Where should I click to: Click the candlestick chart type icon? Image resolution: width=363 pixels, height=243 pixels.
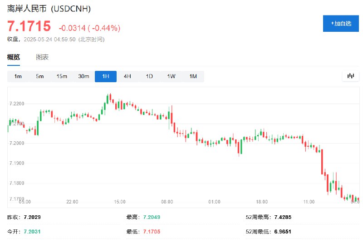[x=350, y=76]
